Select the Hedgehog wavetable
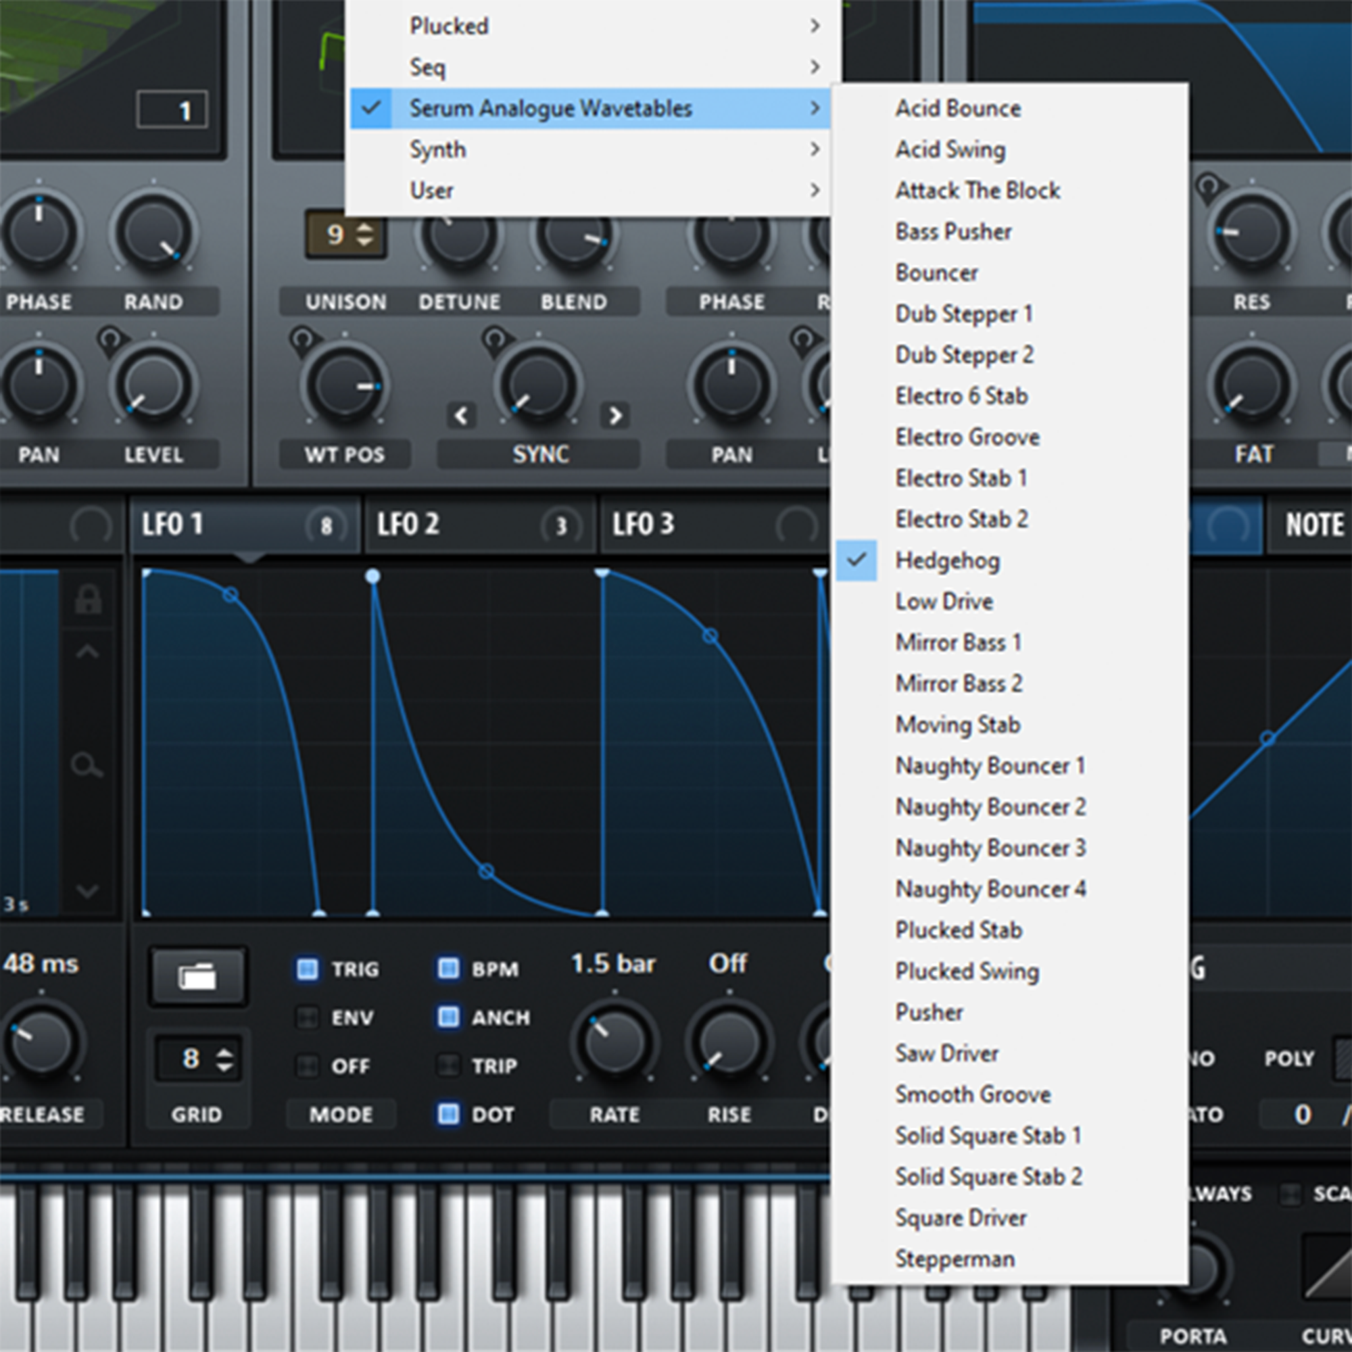Viewport: 1352px width, 1352px height. 1010,560
